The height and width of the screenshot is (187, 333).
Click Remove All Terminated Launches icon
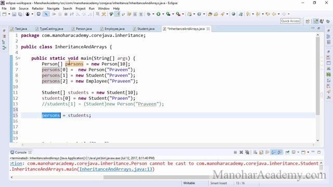pos(247,152)
